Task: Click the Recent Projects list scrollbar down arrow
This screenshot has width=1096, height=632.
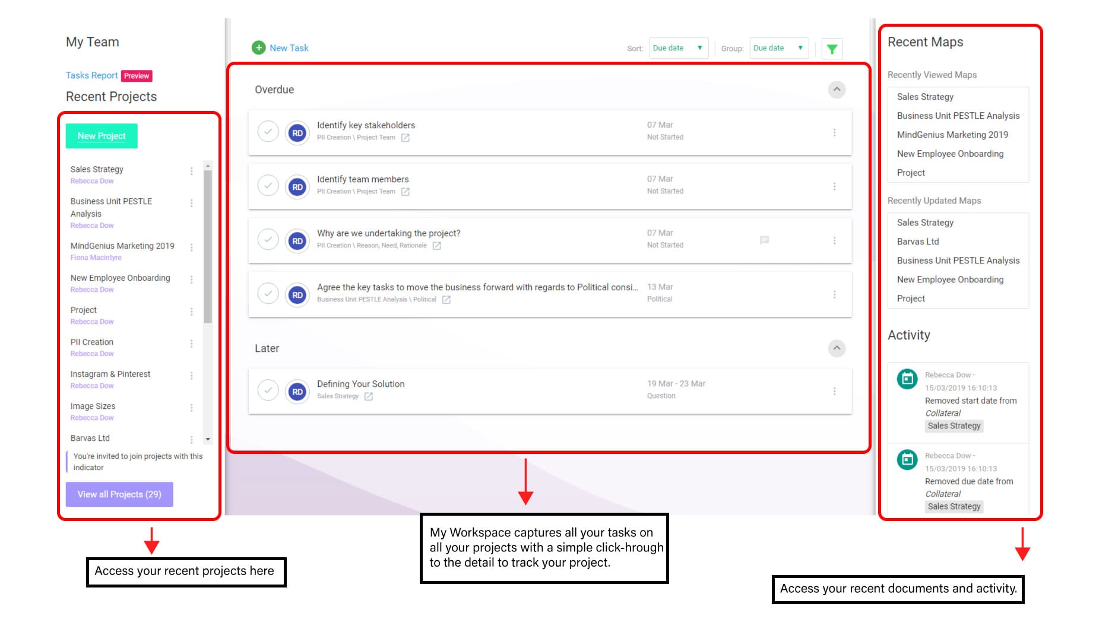Action: (208, 439)
